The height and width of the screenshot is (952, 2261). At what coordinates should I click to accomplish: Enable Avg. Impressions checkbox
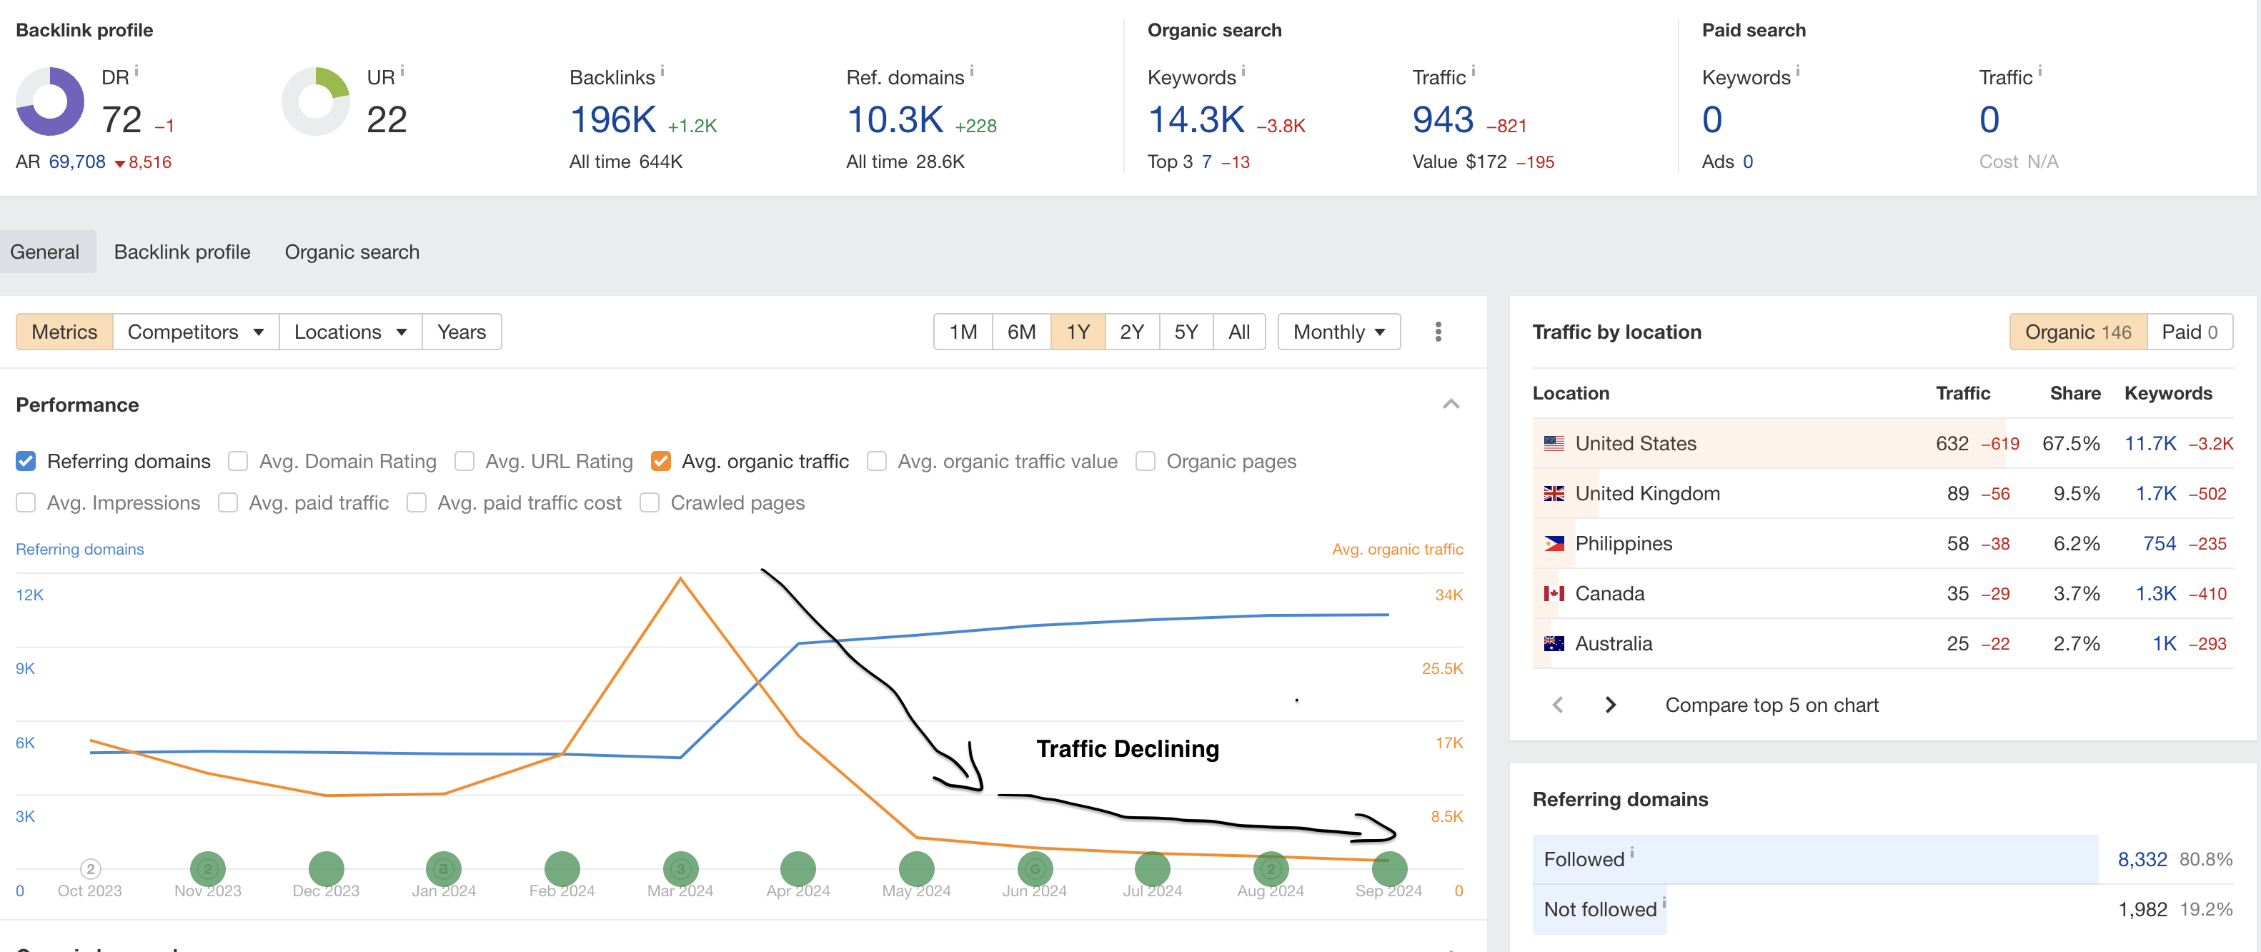(26, 502)
